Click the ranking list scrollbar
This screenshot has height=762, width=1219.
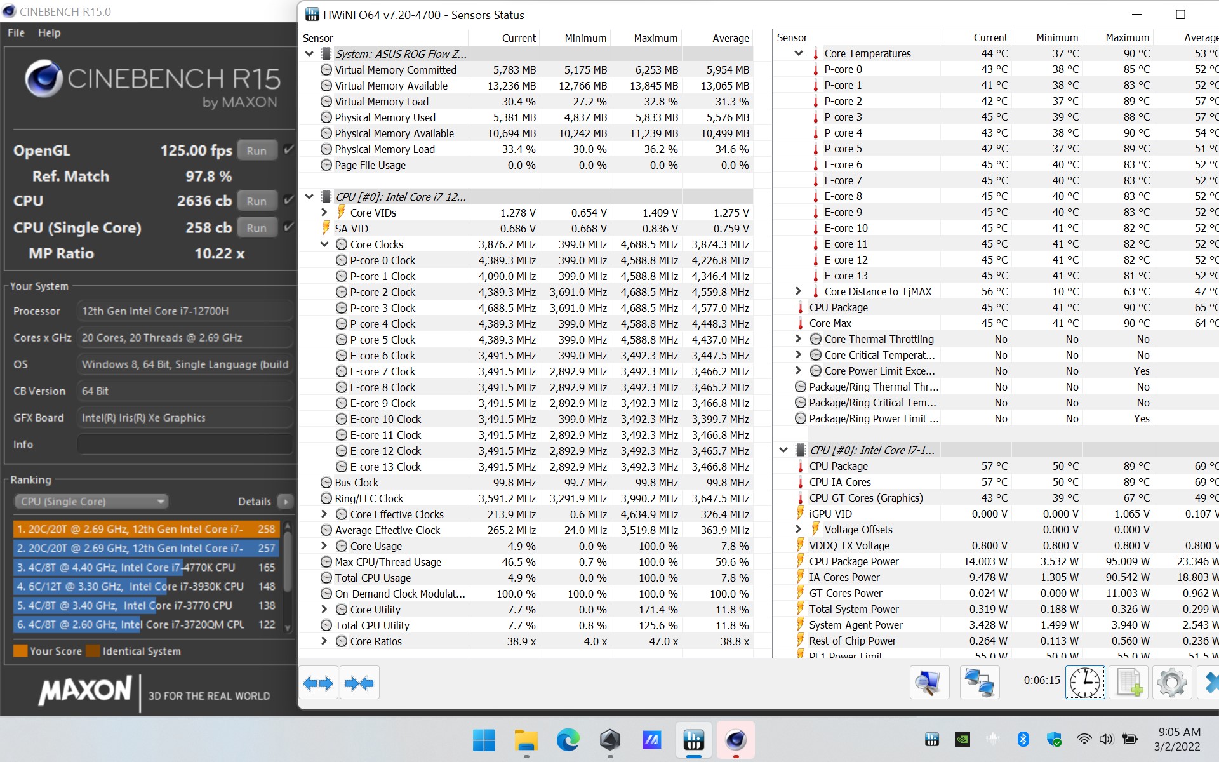click(x=288, y=577)
